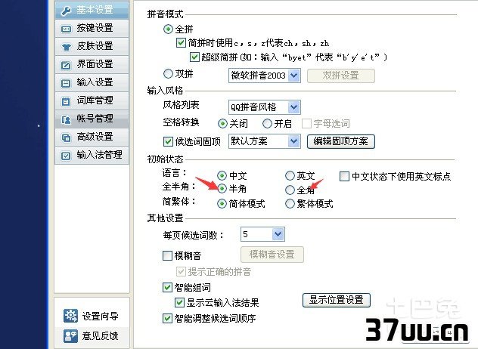Image resolution: width=478 pixels, height=349 pixels.
Task: Switch to the 皮肤设置 tab
Action: pos(92,46)
